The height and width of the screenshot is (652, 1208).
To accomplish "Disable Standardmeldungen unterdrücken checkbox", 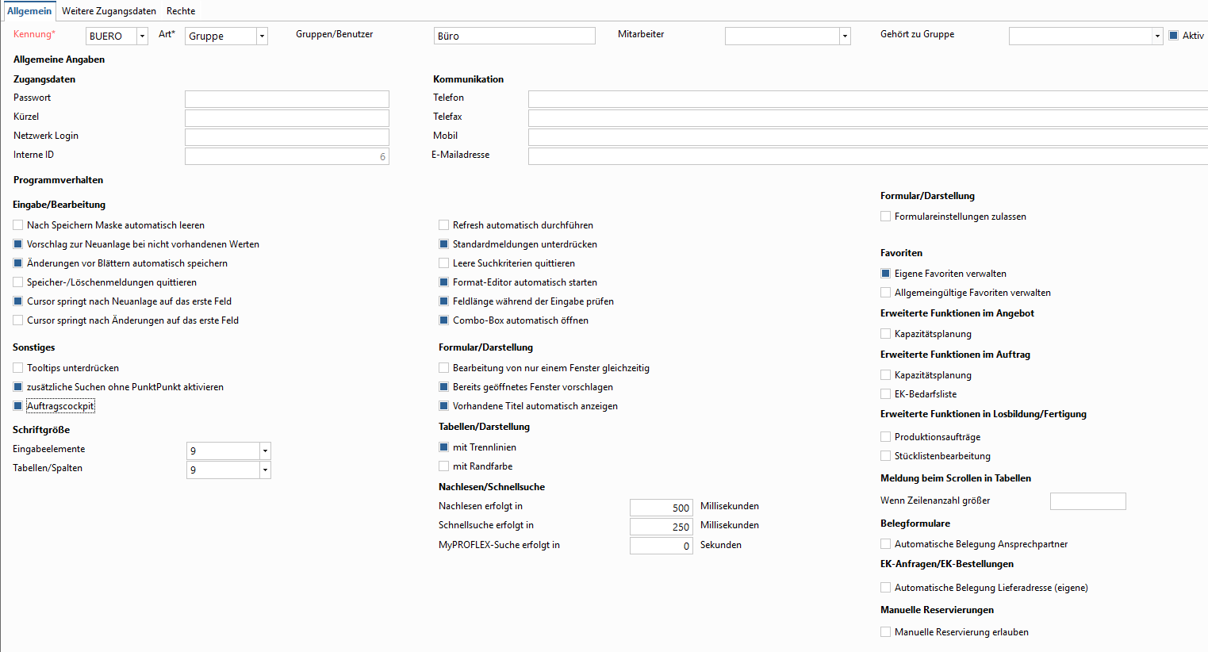I will 444,244.
